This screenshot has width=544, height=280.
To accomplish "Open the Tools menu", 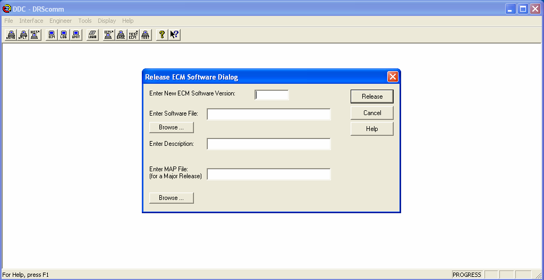I will coord(85,21).
